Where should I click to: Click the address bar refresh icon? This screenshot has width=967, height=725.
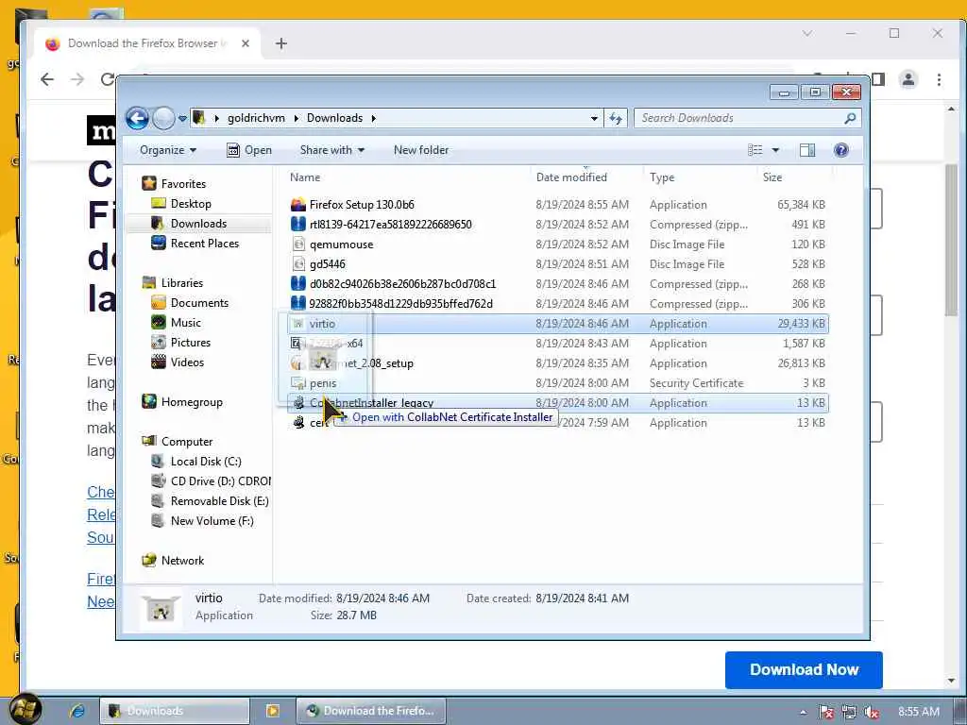pyautogui.click(x=616, y=118)
